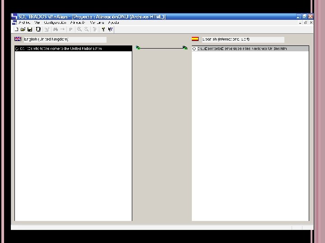The image size is (325, 243).
Task: Click the SDL Trados title bar icon
Action: (x=14, y=16)
